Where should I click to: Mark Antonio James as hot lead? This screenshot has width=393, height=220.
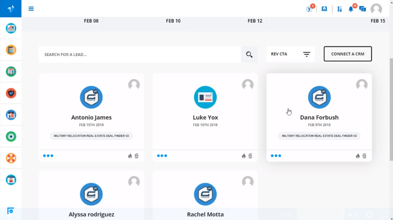(130, 156)
